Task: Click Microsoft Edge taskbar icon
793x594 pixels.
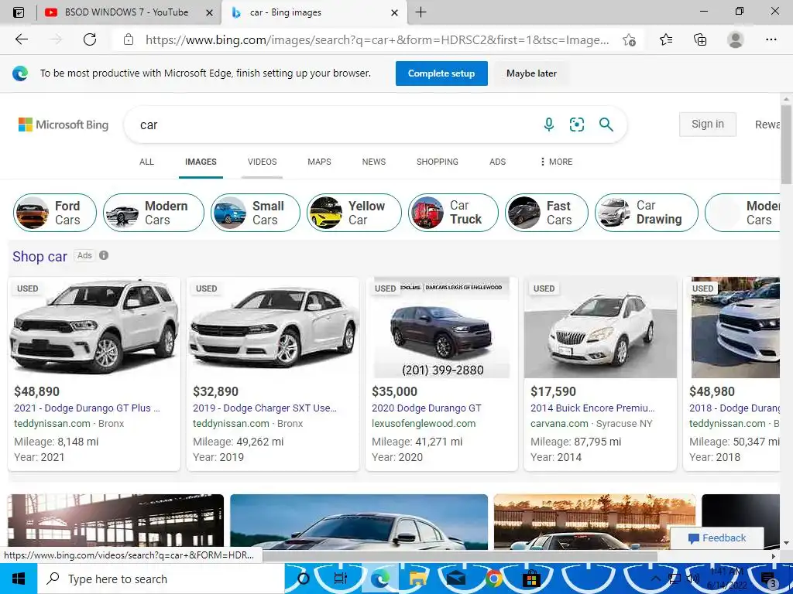Action: [x=380, y=579]
